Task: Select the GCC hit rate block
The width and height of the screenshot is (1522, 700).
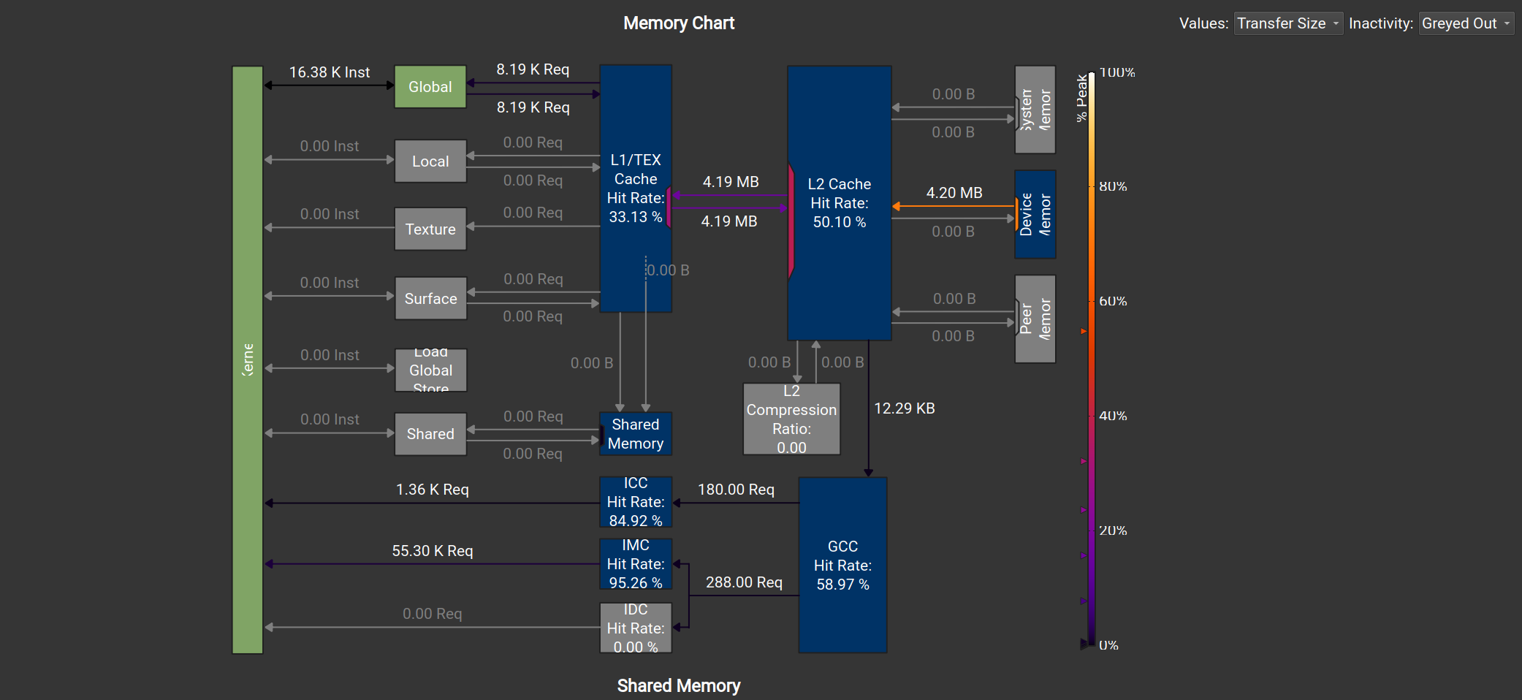Action: click(842, 565)
